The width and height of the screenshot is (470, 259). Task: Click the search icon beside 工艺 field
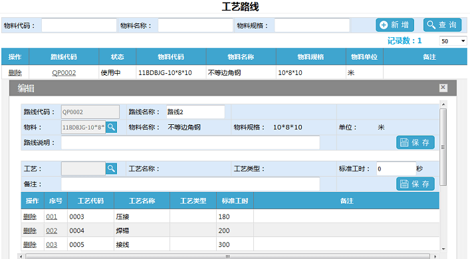(x=111, y=169)
